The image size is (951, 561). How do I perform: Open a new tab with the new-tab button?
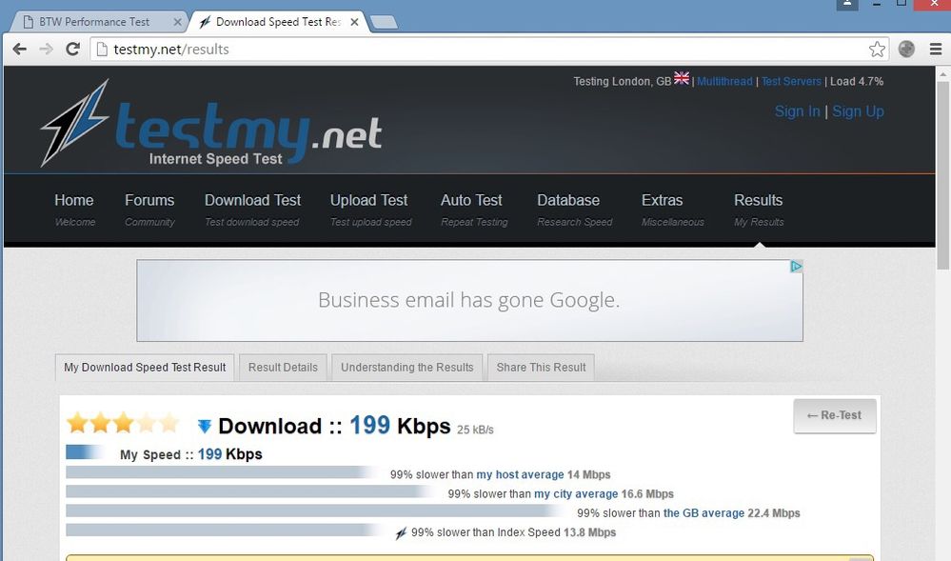coord(384,23)
